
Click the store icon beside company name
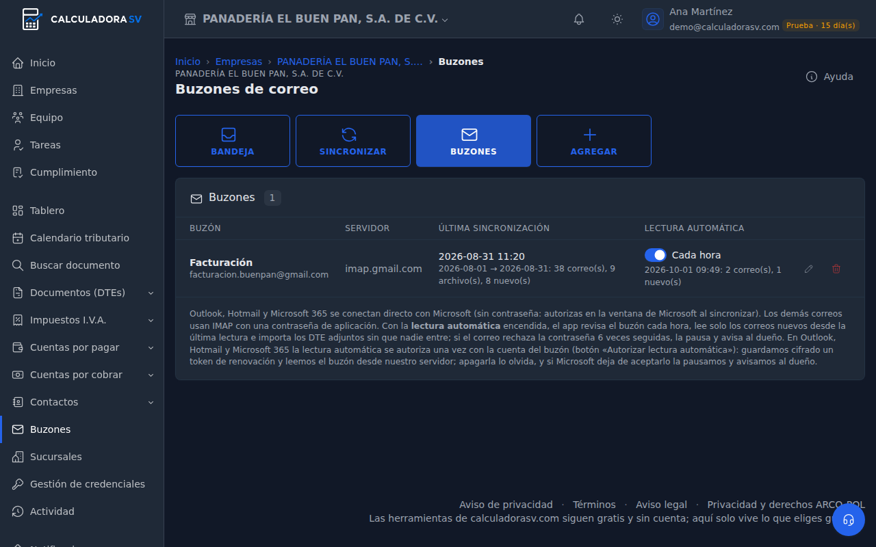pos(190,19)
